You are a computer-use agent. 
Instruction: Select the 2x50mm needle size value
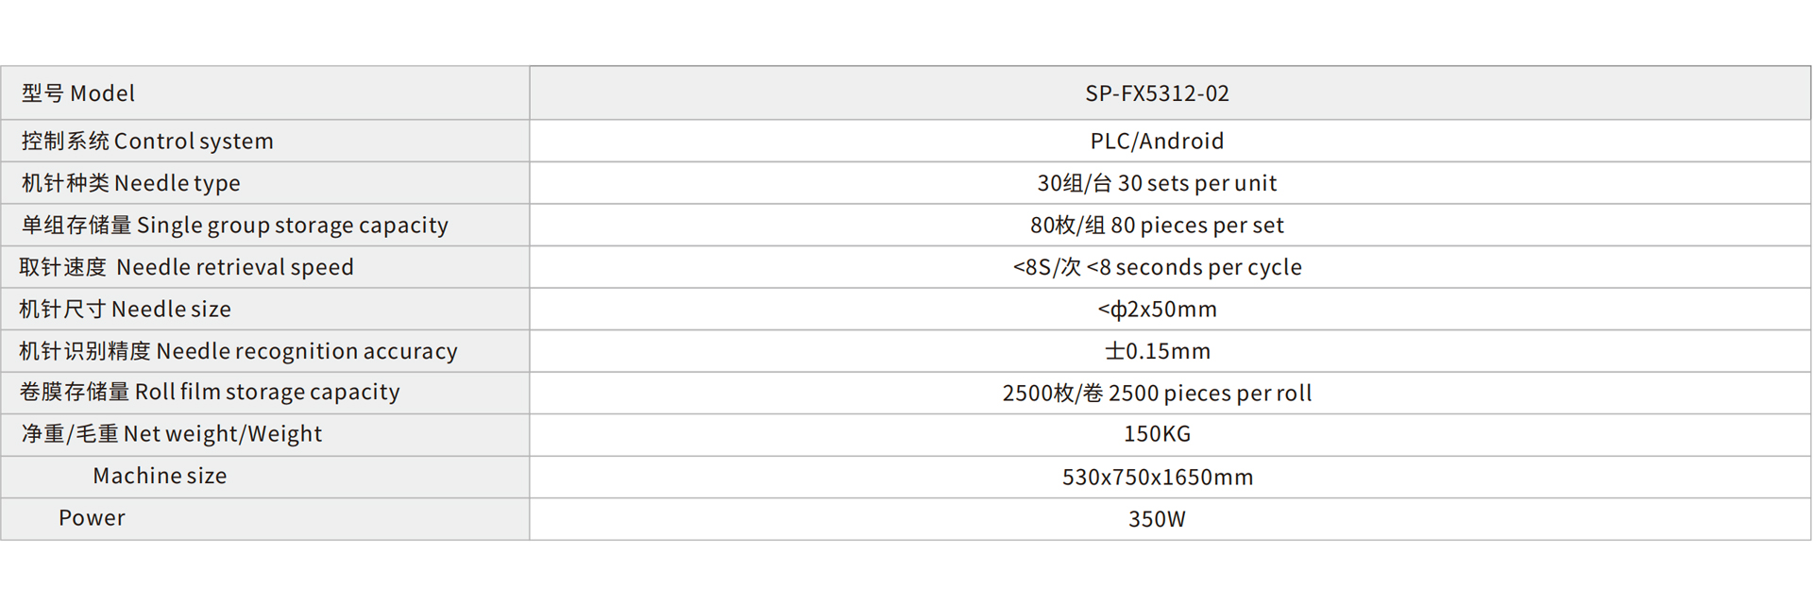(x=1157, y=310)
